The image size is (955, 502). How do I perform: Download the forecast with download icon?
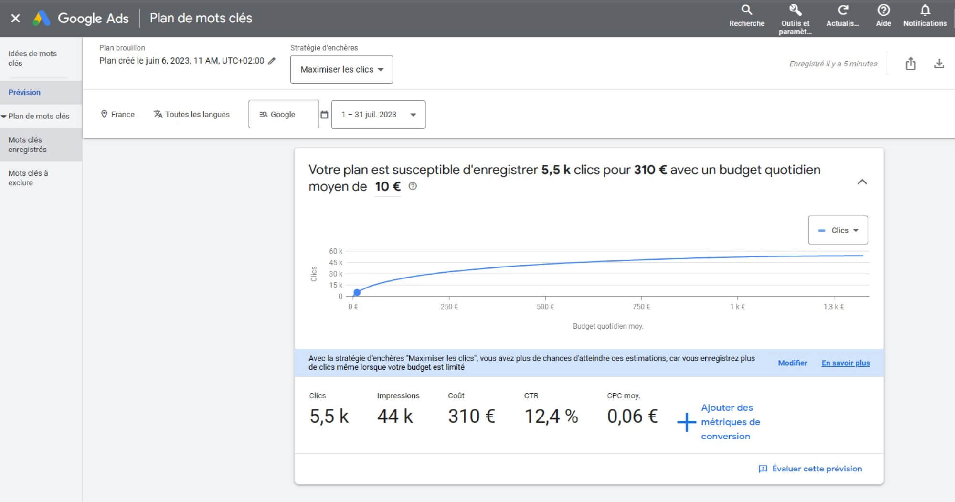(939, 64)
